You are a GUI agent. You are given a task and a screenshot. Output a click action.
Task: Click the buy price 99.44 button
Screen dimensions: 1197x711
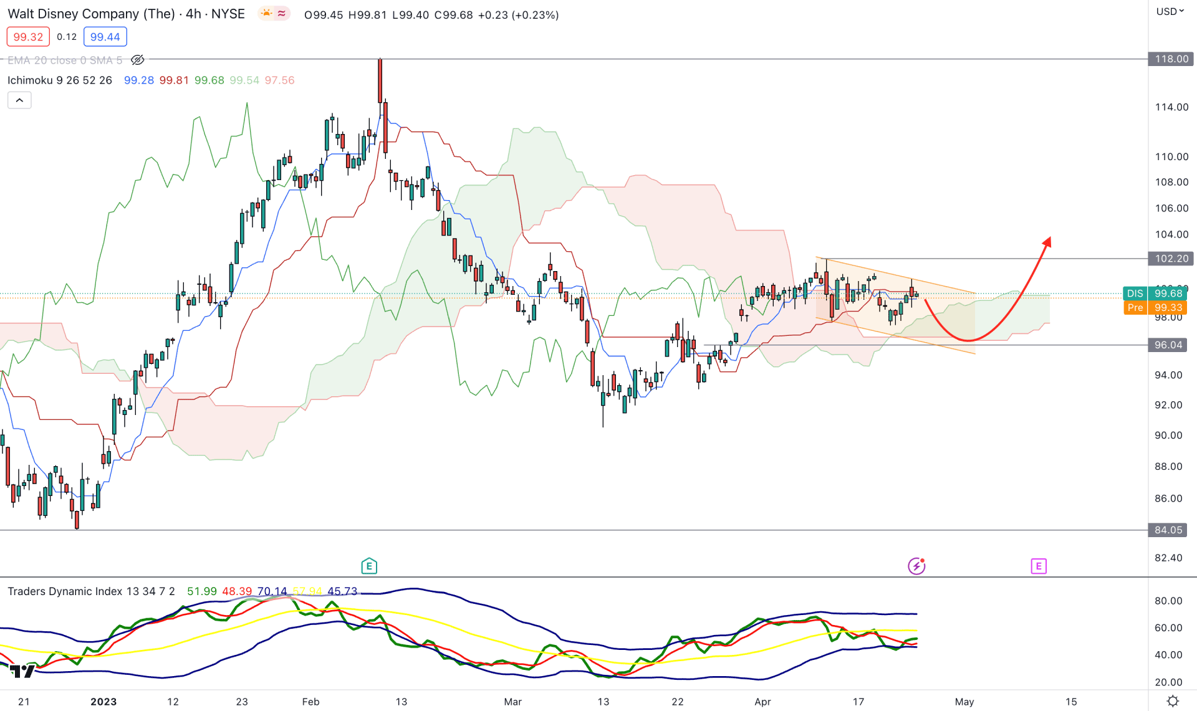point(105,37)
